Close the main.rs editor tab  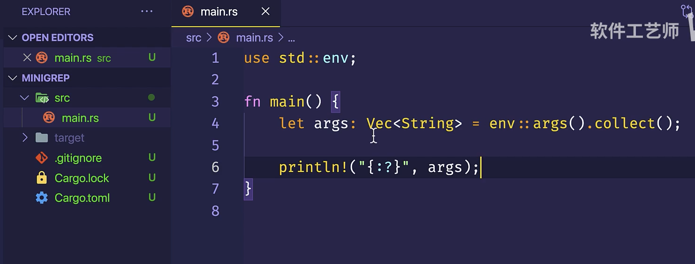265,12
